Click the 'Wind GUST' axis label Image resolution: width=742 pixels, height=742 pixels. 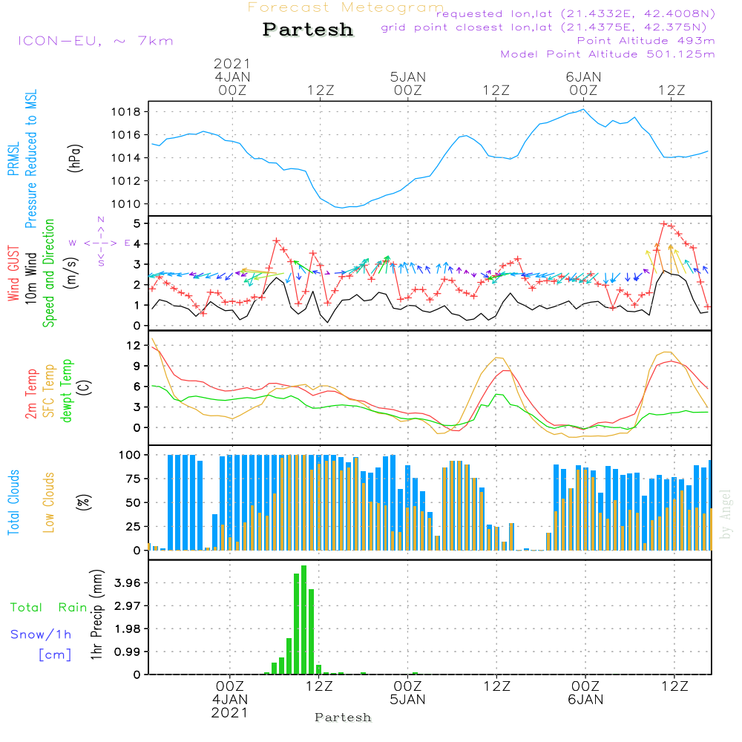[13, 273]
